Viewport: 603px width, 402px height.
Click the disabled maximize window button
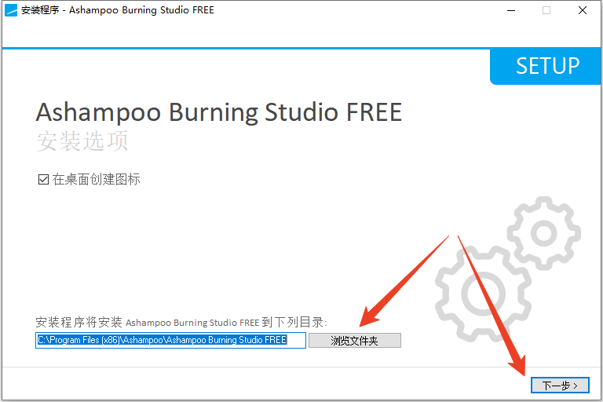(546, 10)
